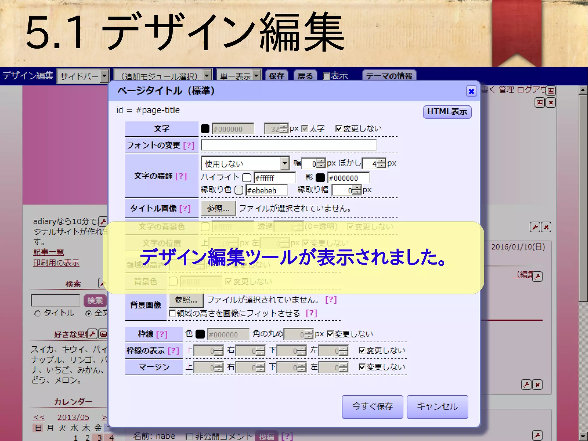The image size is (588, 441).
Task: Open the テーマの情報 panel
Action: [389, 76]
